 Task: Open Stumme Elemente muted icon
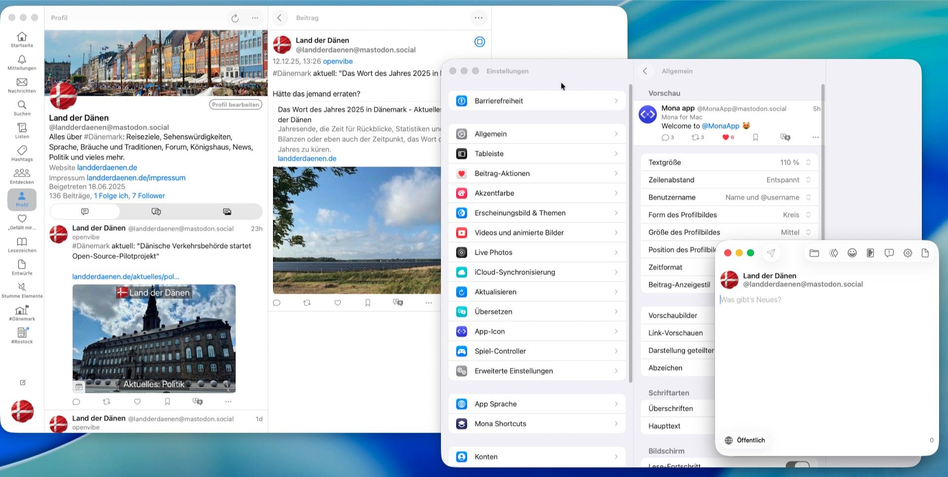point(22,287)
